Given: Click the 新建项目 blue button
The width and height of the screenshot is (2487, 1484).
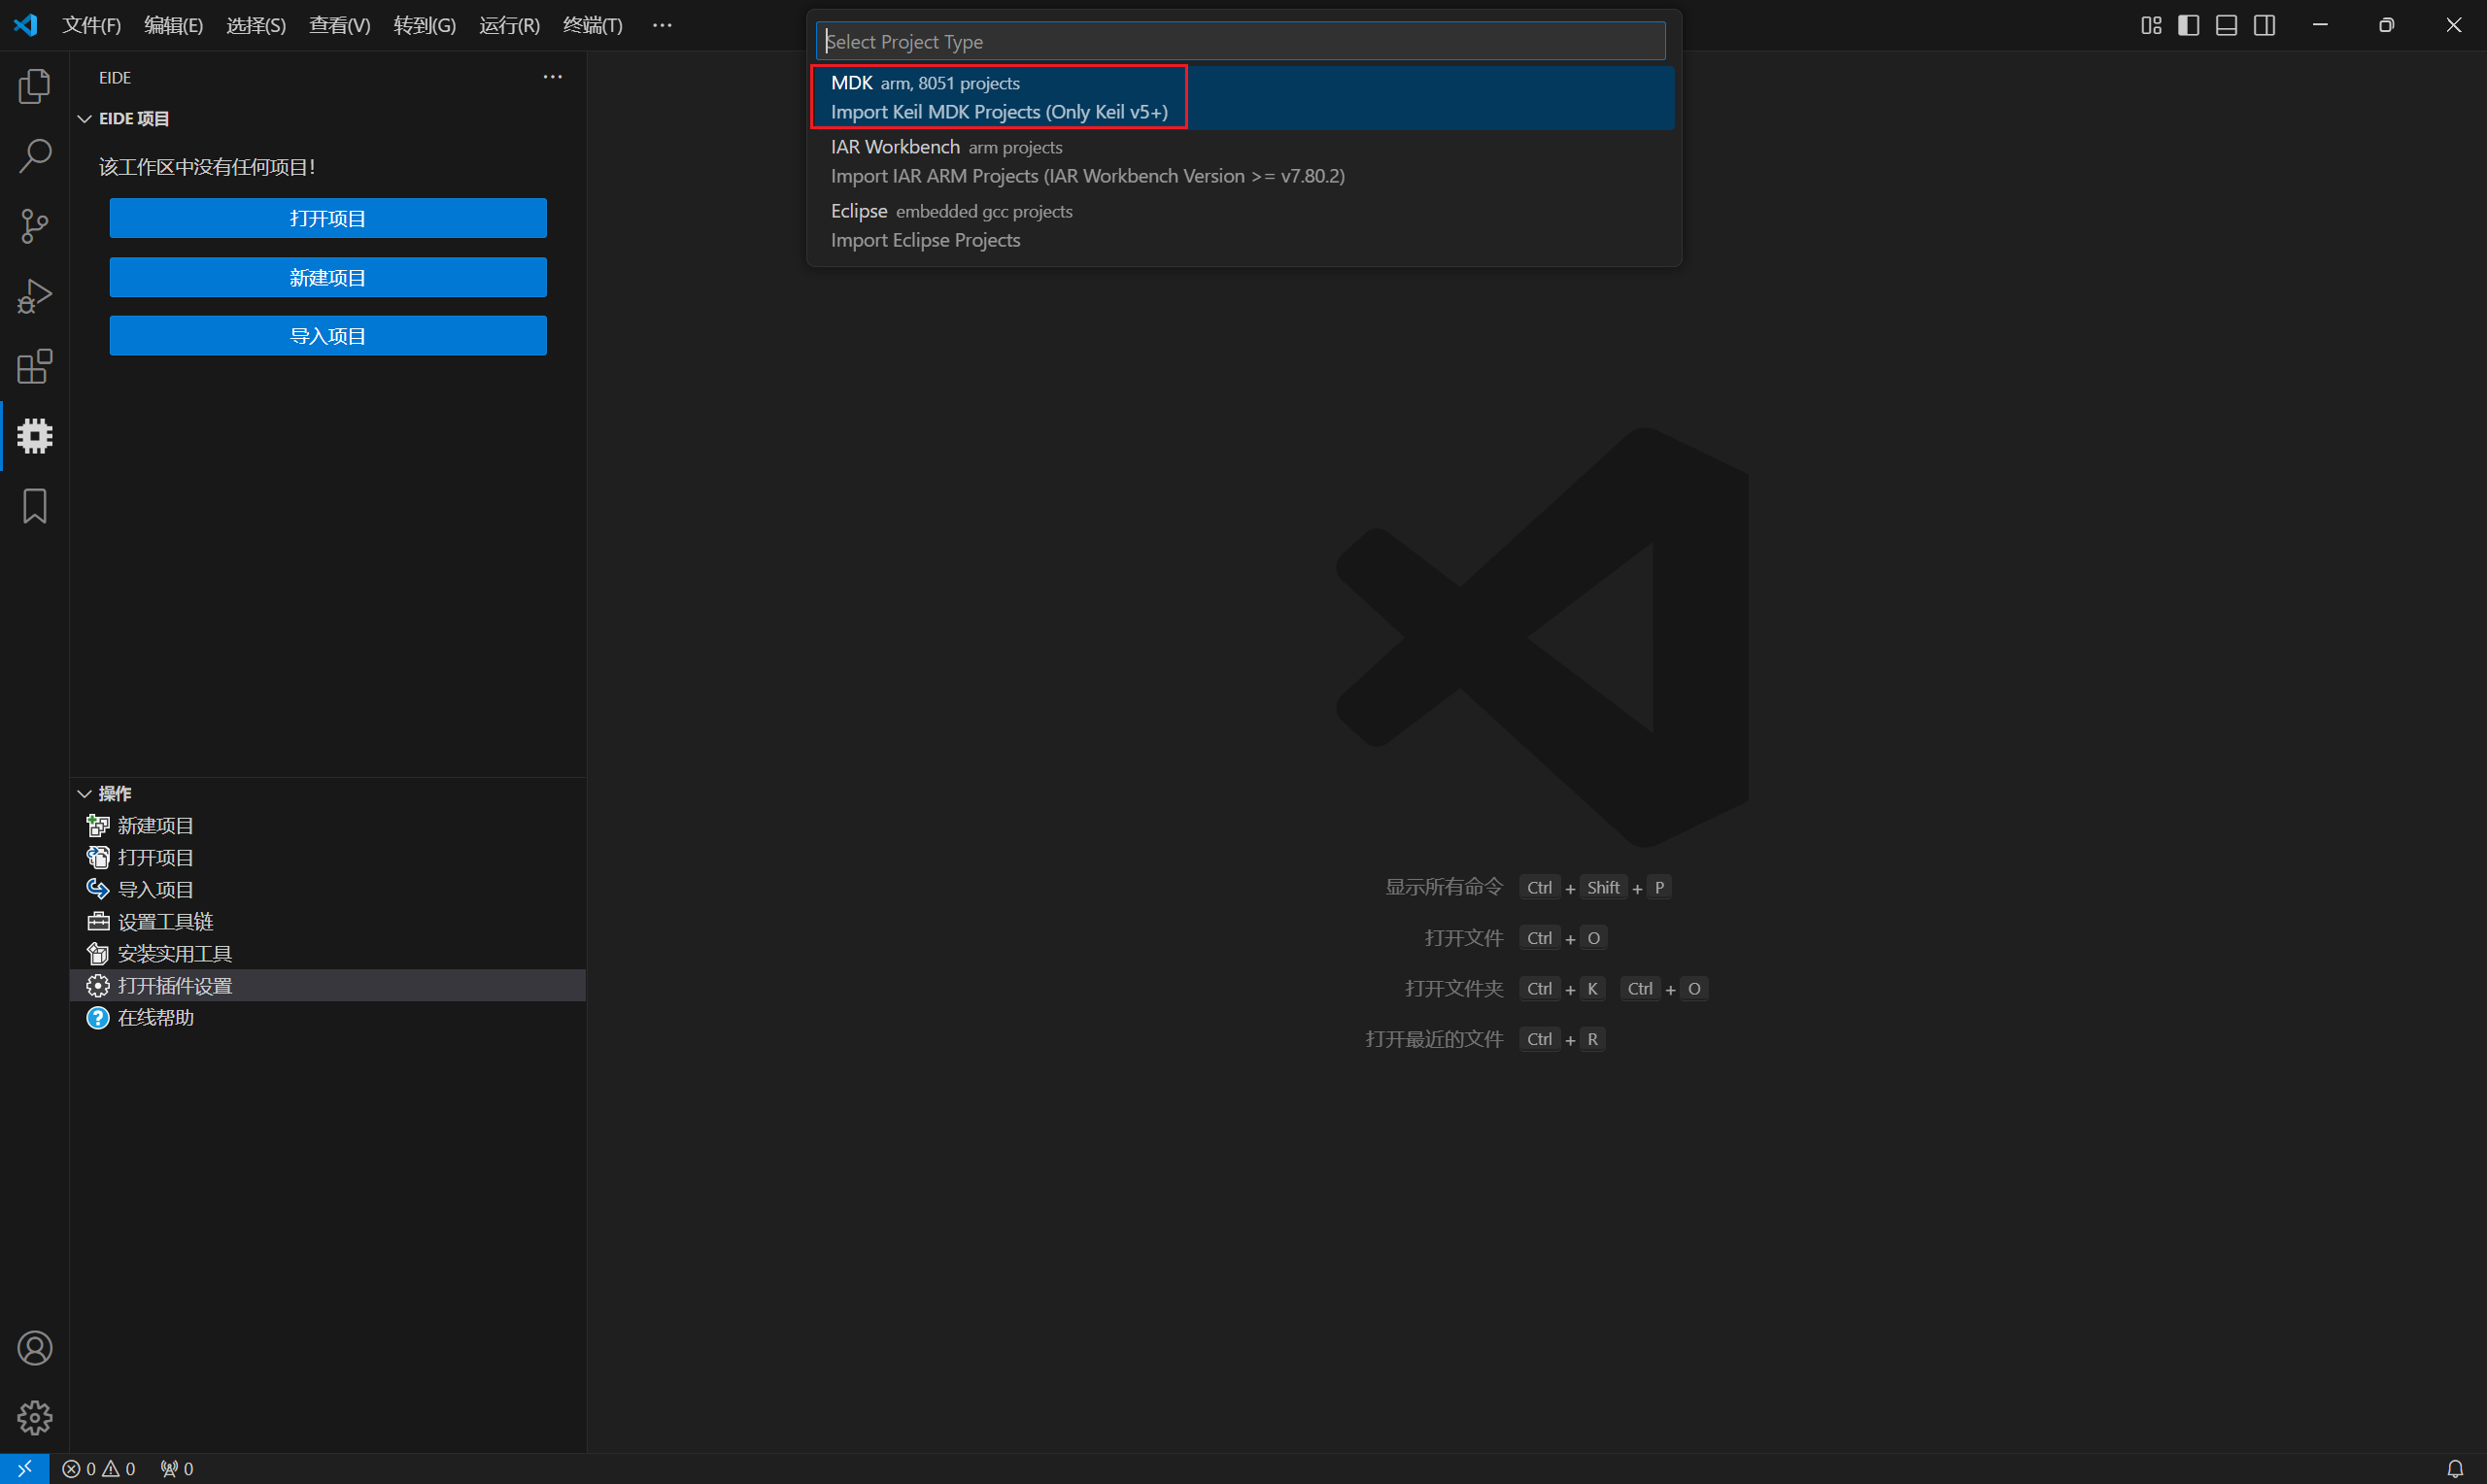Looking at the screenshot, I should tap(328, 277).
